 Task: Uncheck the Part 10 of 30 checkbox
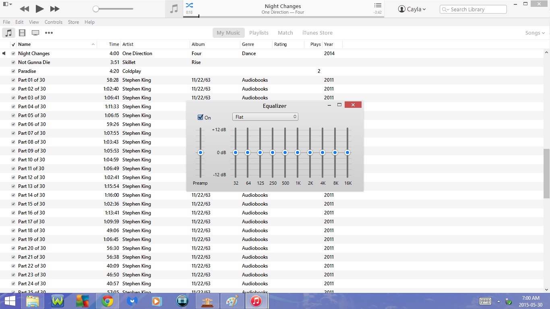(13, 160)
